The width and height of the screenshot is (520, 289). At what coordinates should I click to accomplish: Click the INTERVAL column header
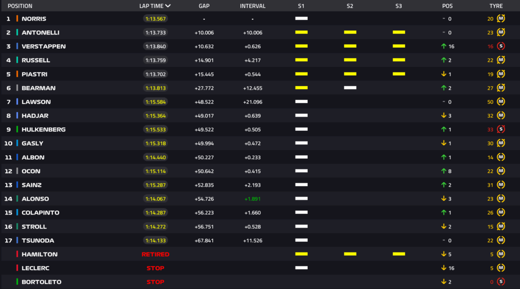click(252, 6)
